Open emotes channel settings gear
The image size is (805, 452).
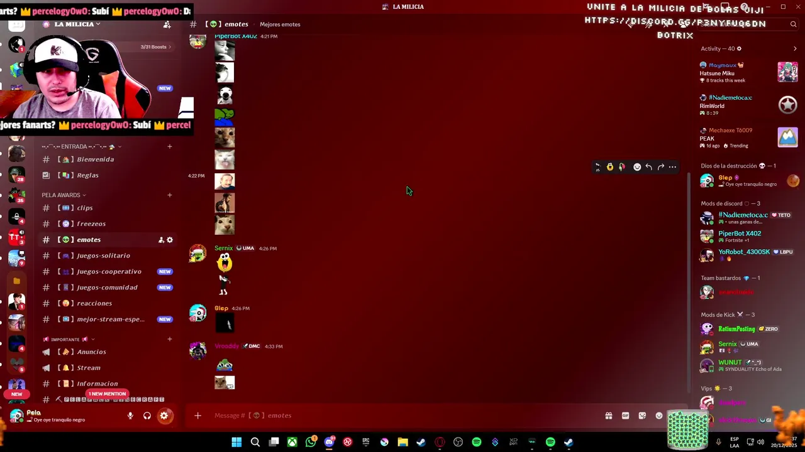pos(170,240)
